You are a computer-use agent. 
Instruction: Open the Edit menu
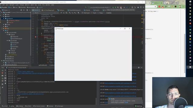(3, 5)
